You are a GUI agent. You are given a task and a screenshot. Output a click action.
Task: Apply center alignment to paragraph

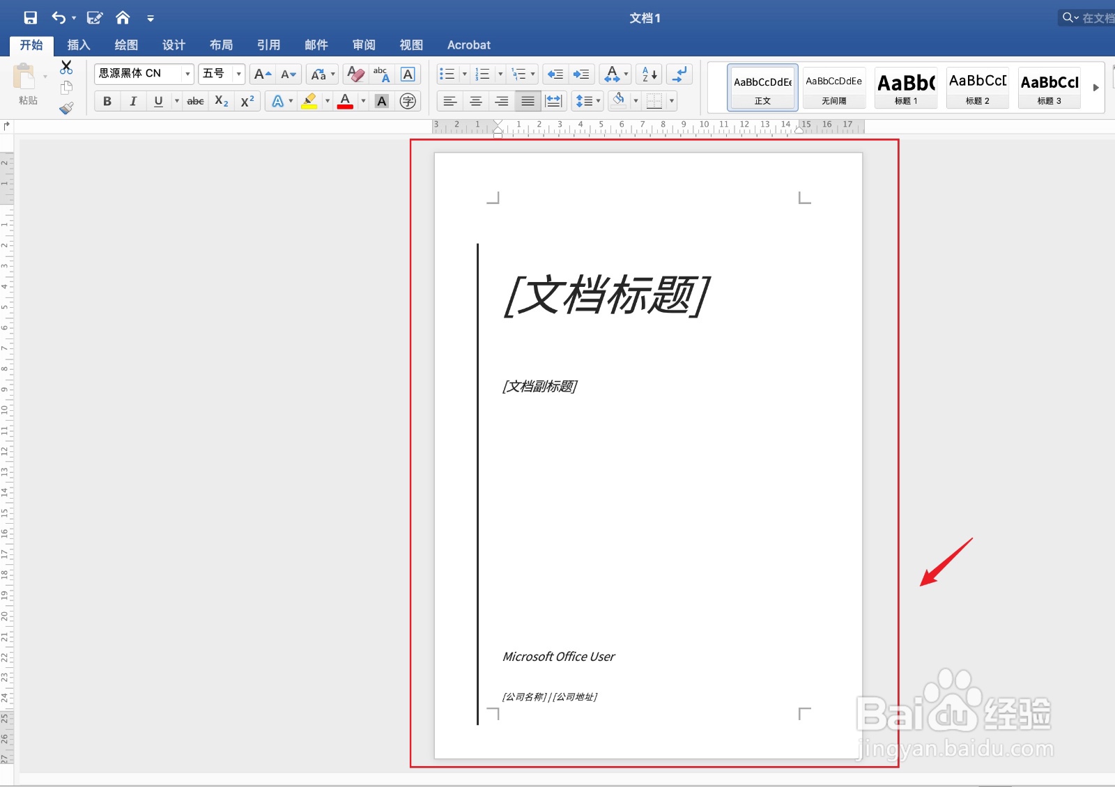coord(476,101)
